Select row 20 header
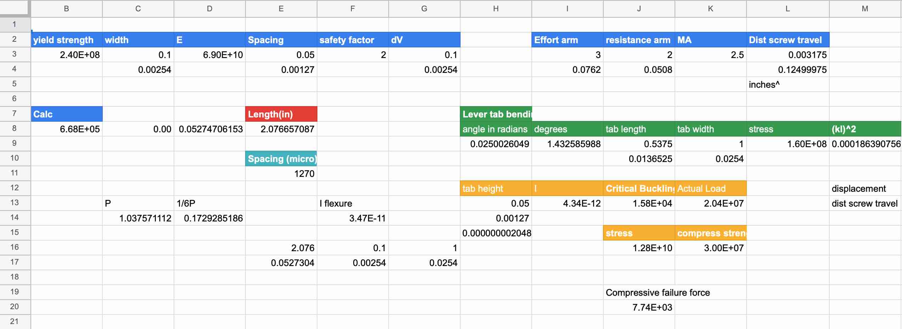This screenshot has width=902, height=329. [x=14, y=307]
